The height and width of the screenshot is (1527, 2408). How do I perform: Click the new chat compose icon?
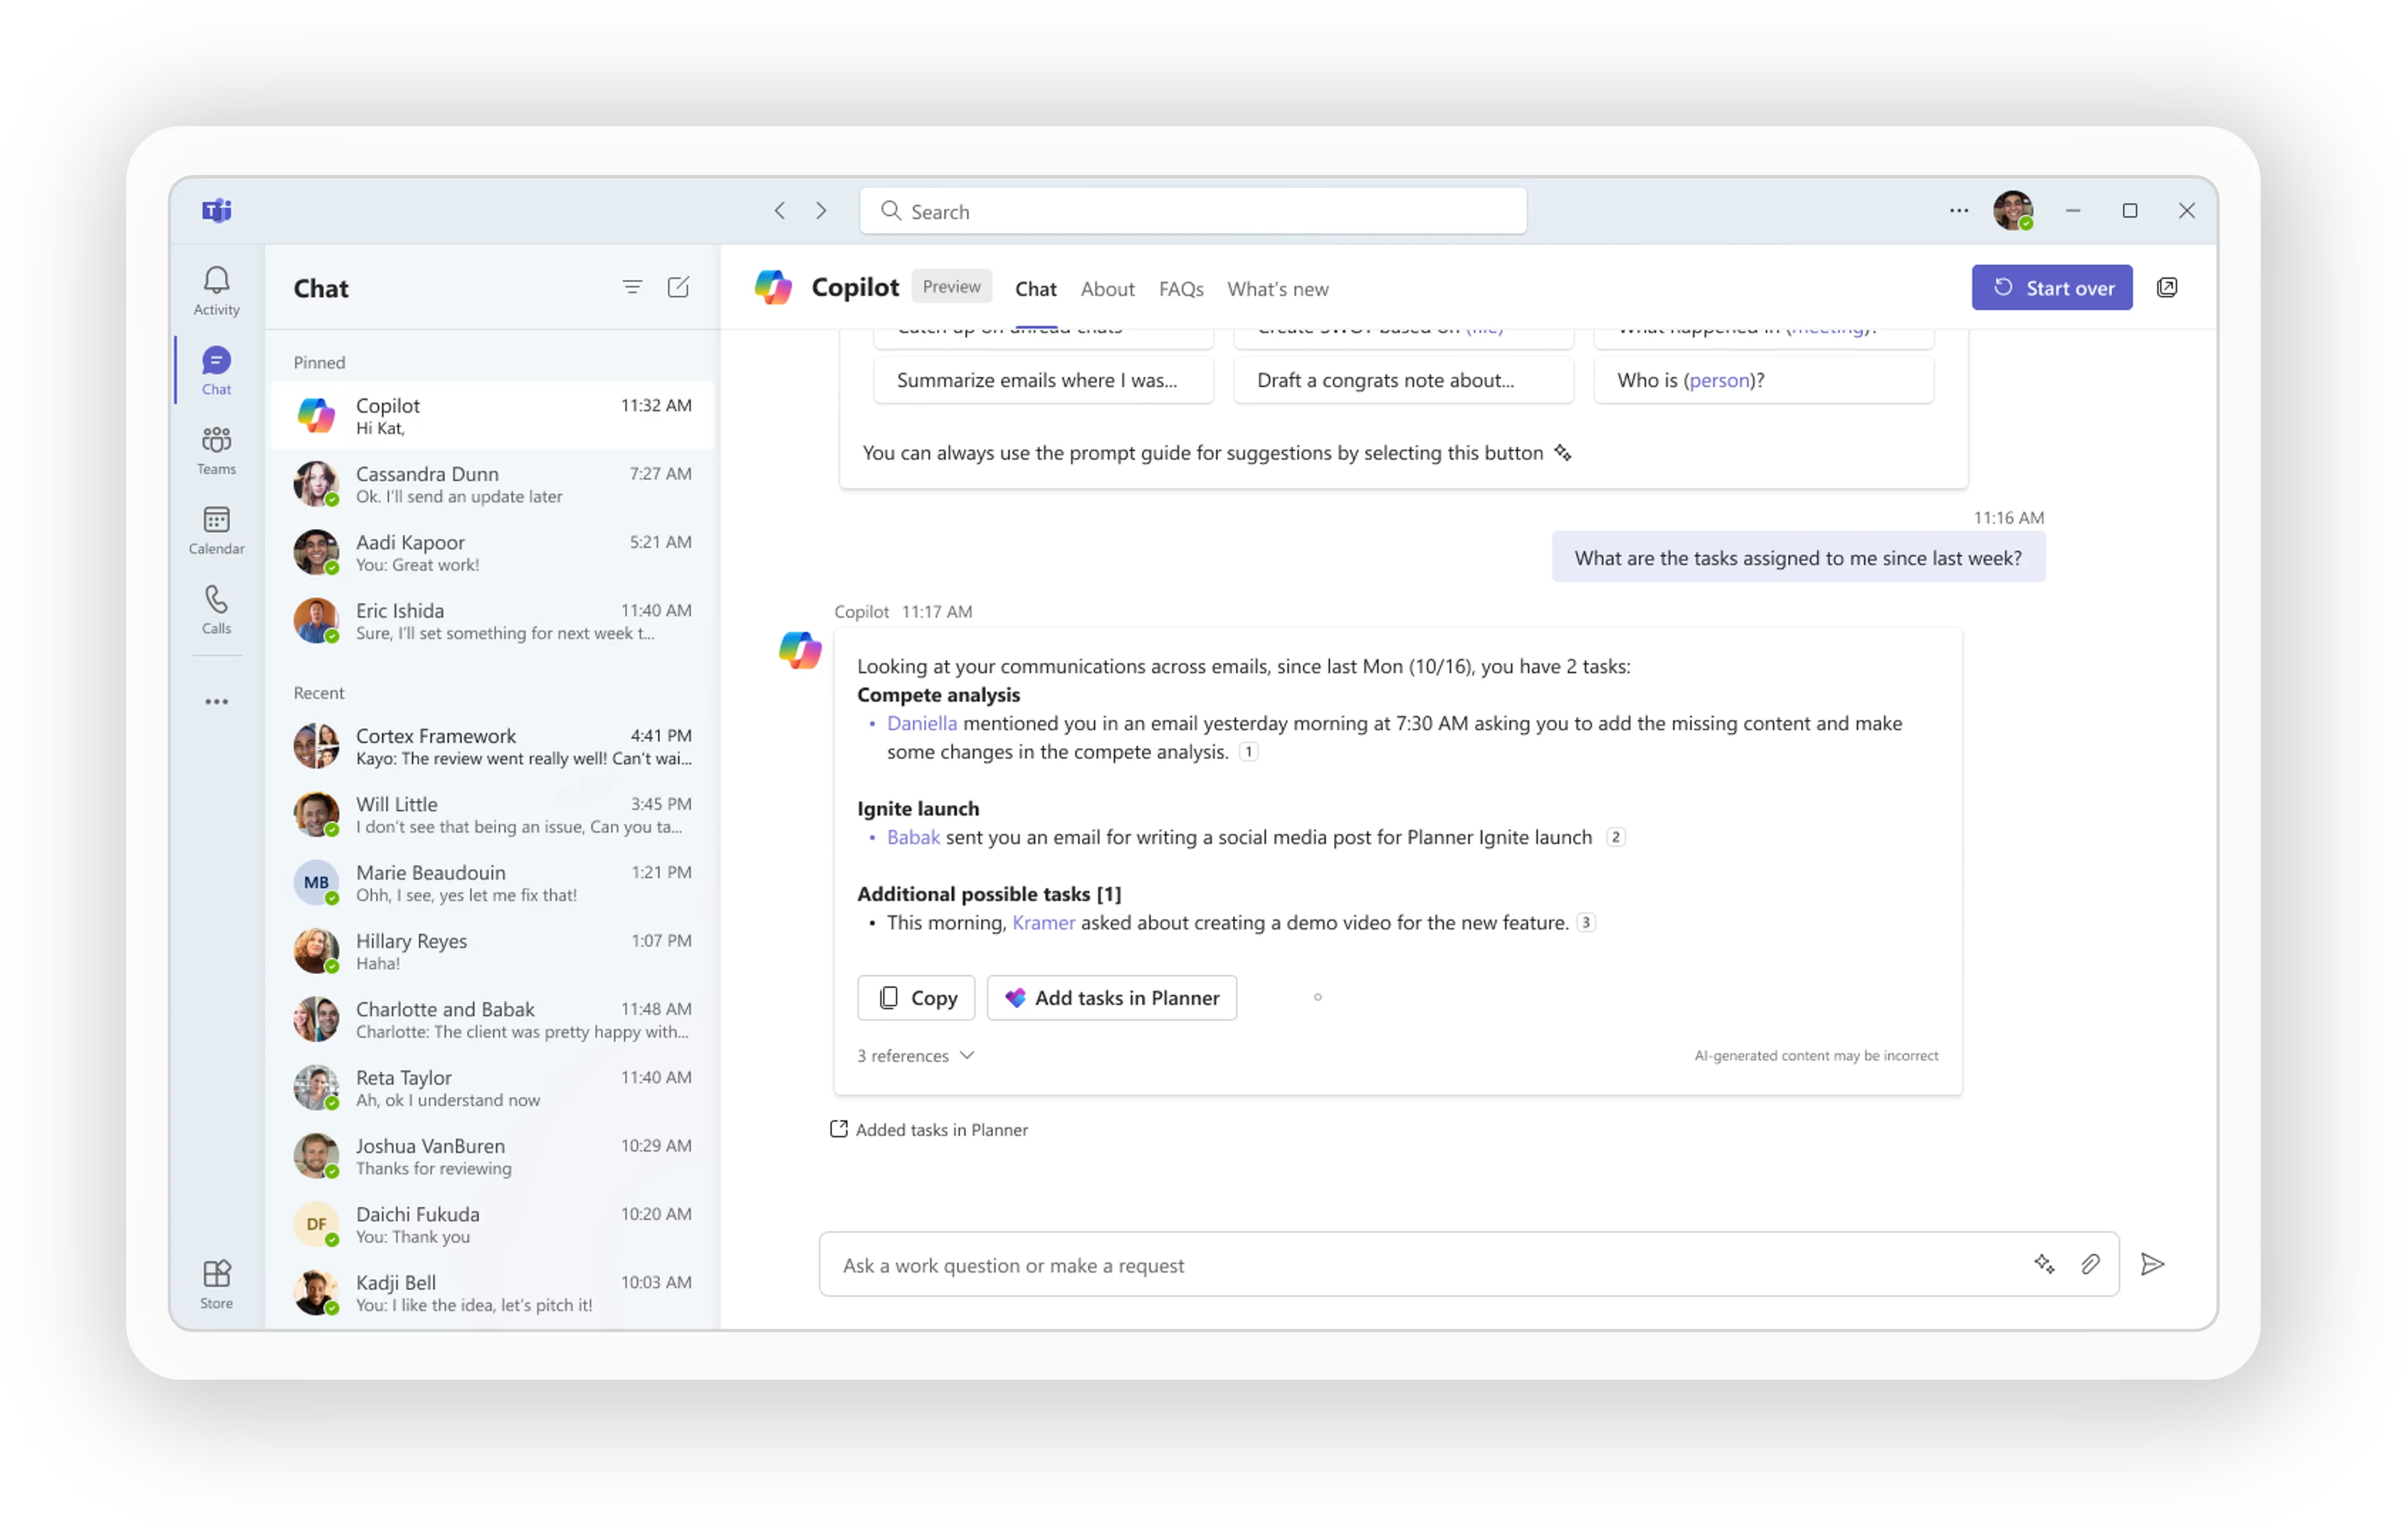point(678,288)
